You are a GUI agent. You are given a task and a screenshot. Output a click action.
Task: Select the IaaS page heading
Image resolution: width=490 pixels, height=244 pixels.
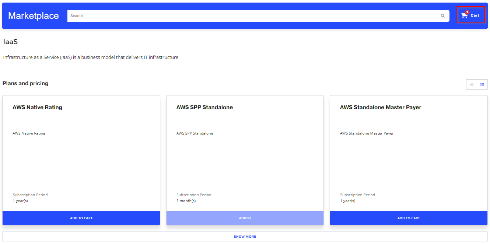click(x=10, y=42)
